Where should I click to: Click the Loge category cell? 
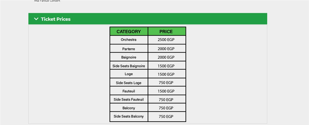(x=129, y=74)
